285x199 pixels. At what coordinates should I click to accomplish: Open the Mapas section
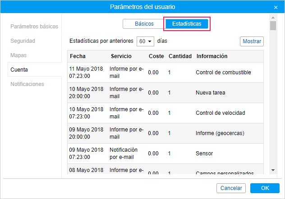(x=18, y=55)
